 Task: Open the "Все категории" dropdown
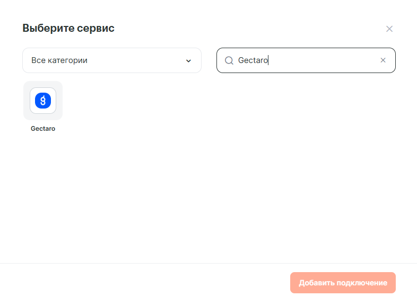[x=111, y=60]
